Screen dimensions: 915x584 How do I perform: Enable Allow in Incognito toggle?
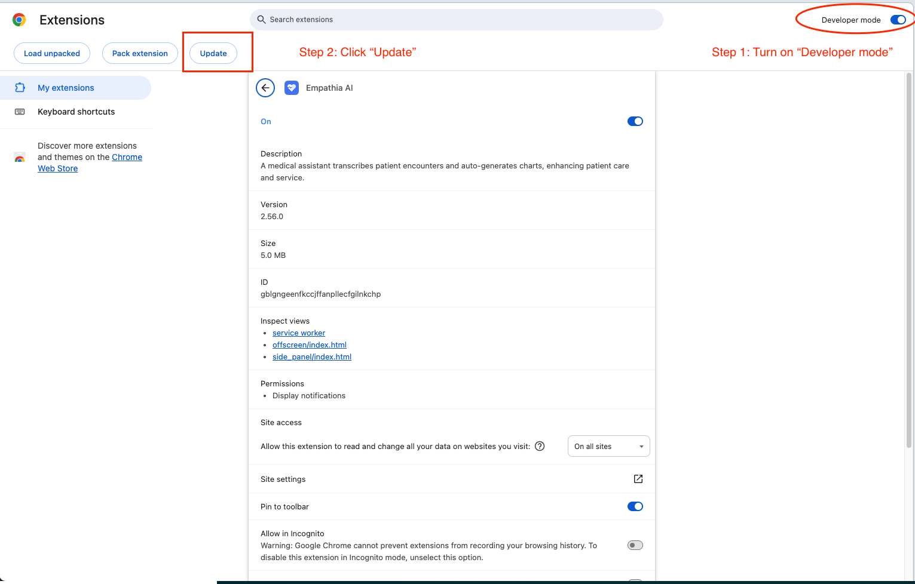coord(635,545)
